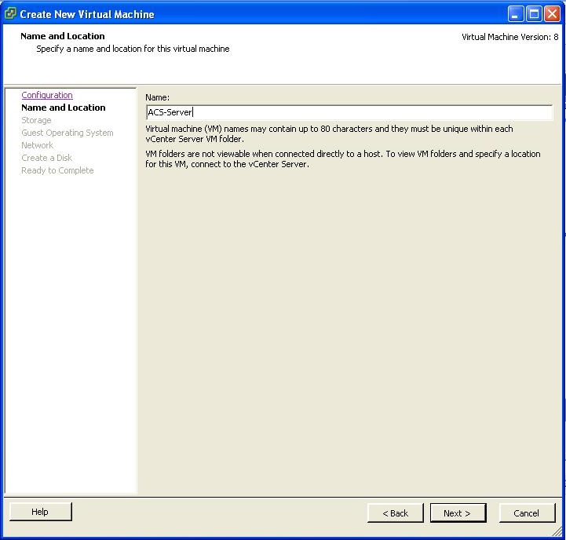The height and width of the screenshot is (540, 566).
Task: Click the bold Name and Location header
Action: (x=63, y=36)
